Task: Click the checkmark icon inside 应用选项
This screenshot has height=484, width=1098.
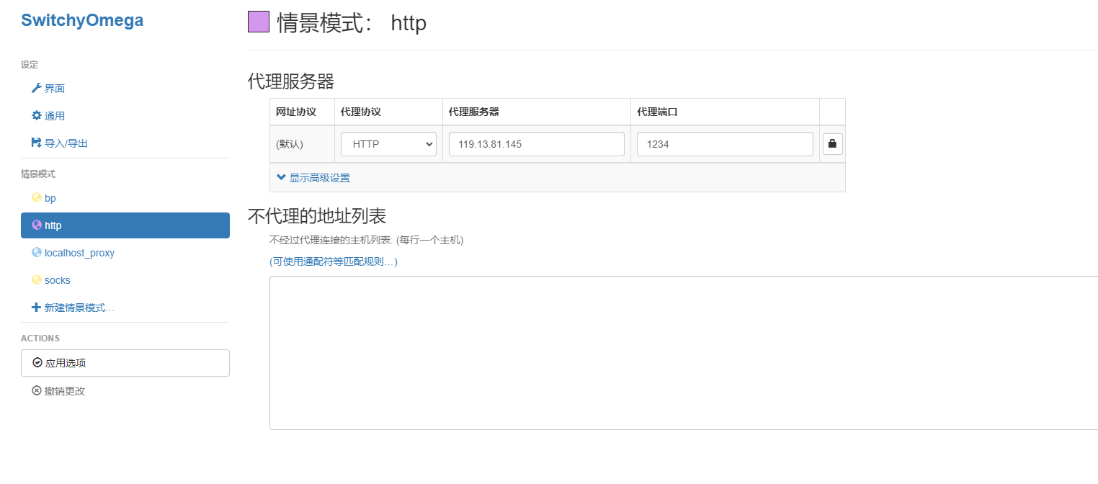Action: coord(39,362)
